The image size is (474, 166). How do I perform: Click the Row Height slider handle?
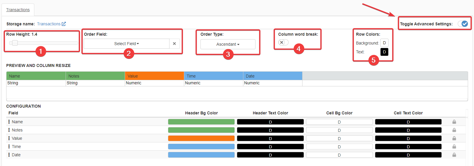pos(15,43)
